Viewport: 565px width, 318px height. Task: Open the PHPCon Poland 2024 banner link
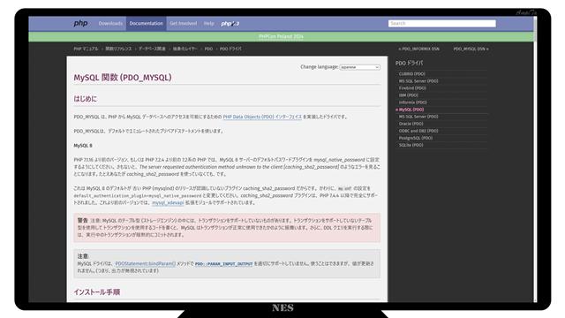281,36
